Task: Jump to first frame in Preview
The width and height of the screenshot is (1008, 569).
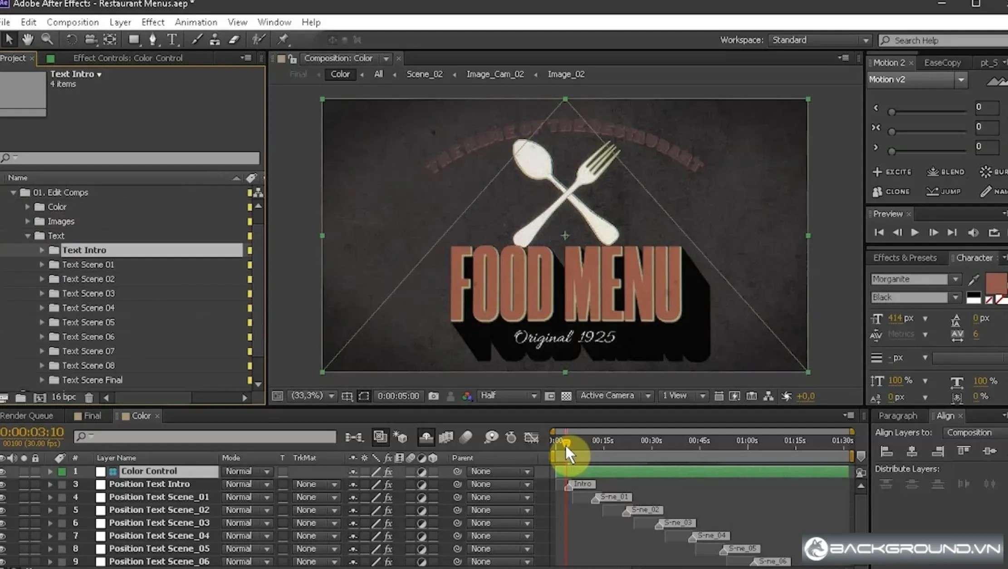Action: [879, 233]
